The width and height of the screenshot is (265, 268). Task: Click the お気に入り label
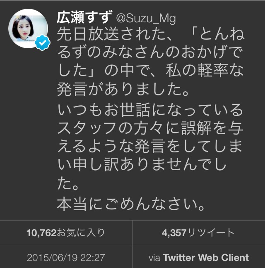81,232
